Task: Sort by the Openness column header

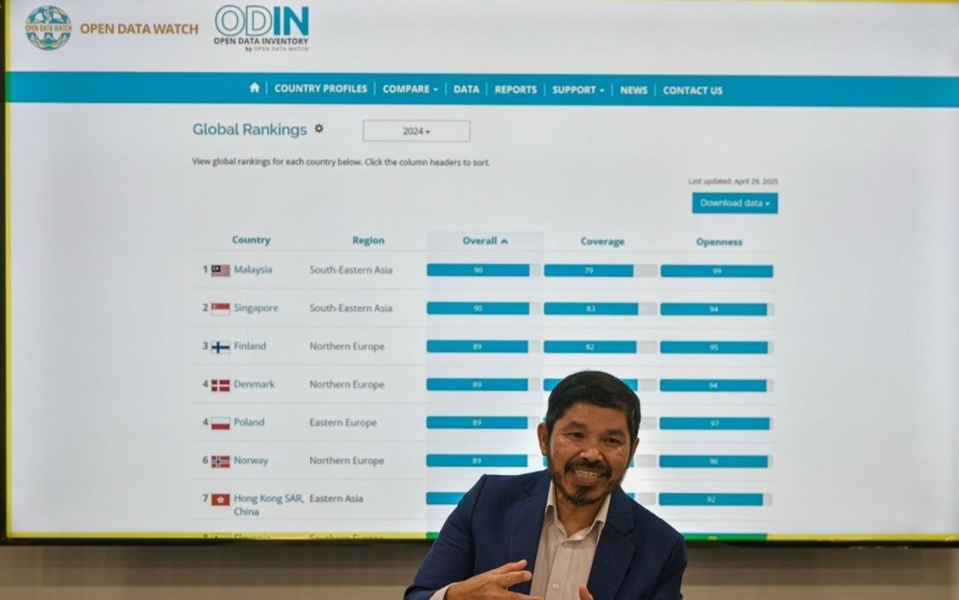Action: coord(719,242)
